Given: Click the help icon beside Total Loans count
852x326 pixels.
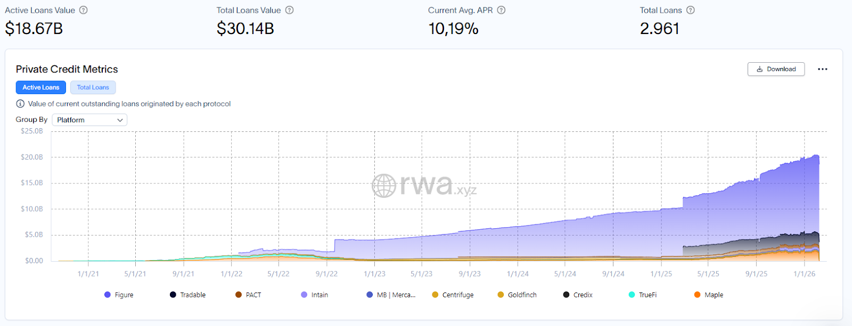Looking at the screenshot, I should (x=690, y=10).
